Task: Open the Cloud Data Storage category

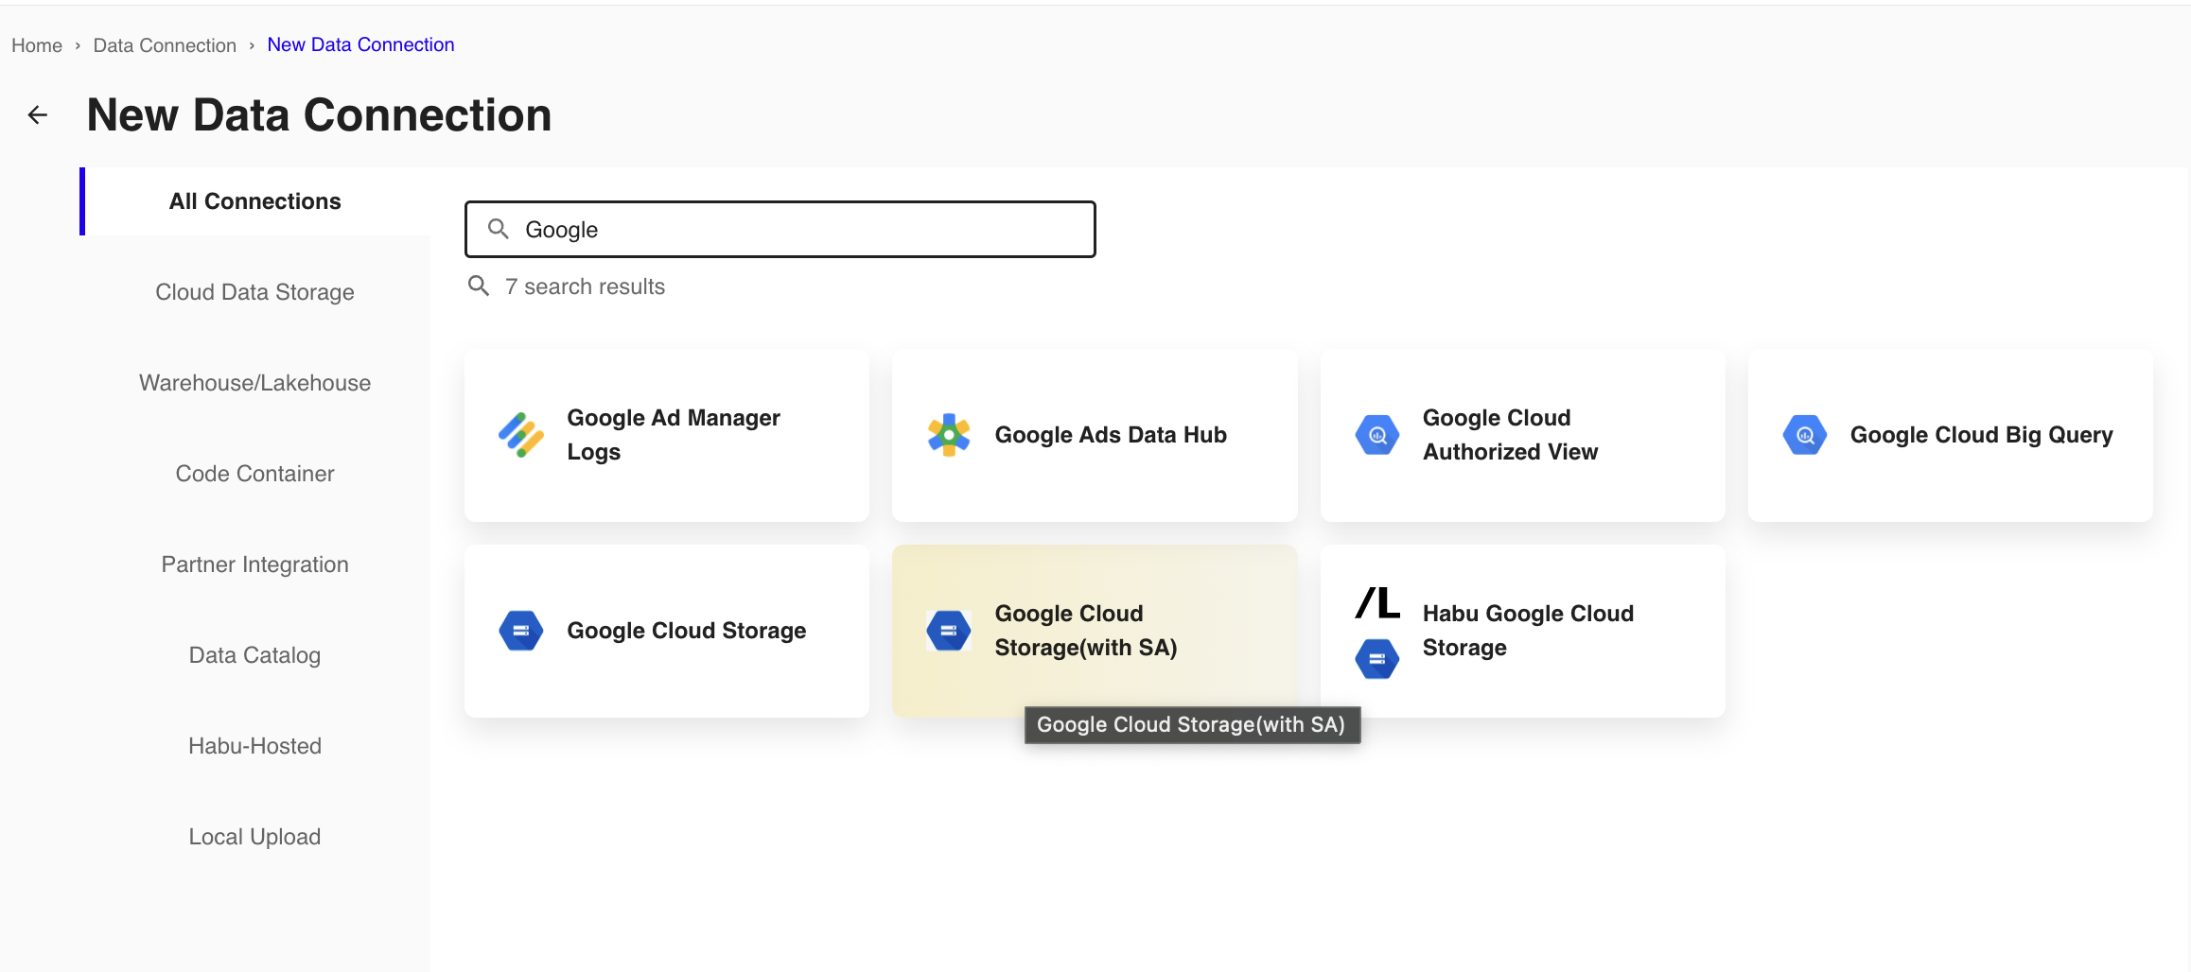Action: (x=255, y=292)
